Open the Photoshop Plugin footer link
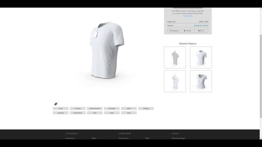The width and height of the screenshot is (262, 147). (x=178, y=138)
